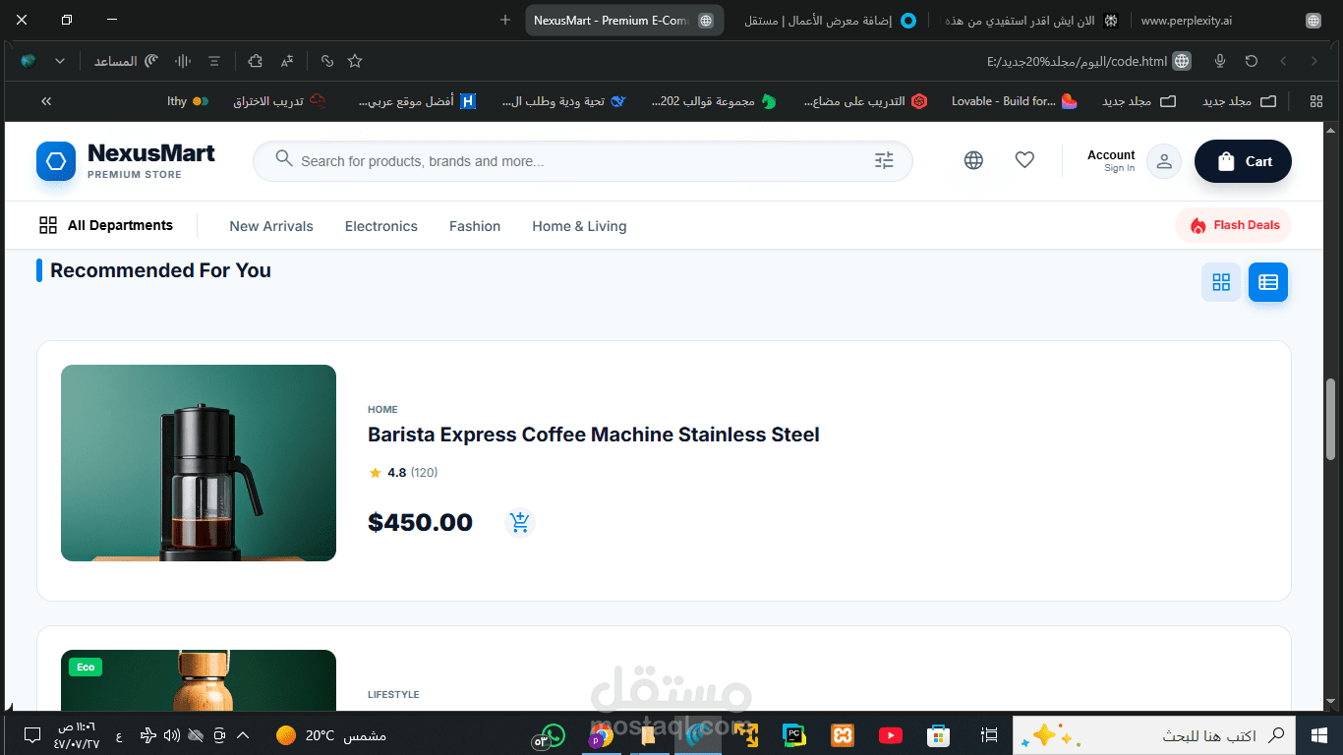Open Flash Deals
This screenshot has height=755, width=1343.
pyautogui.click(x=1234, y=225)
